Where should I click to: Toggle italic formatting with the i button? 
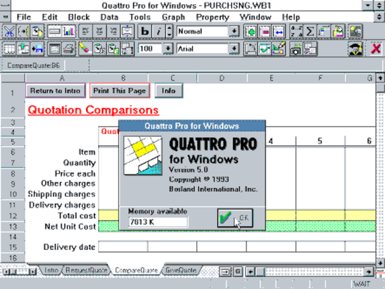159,31
